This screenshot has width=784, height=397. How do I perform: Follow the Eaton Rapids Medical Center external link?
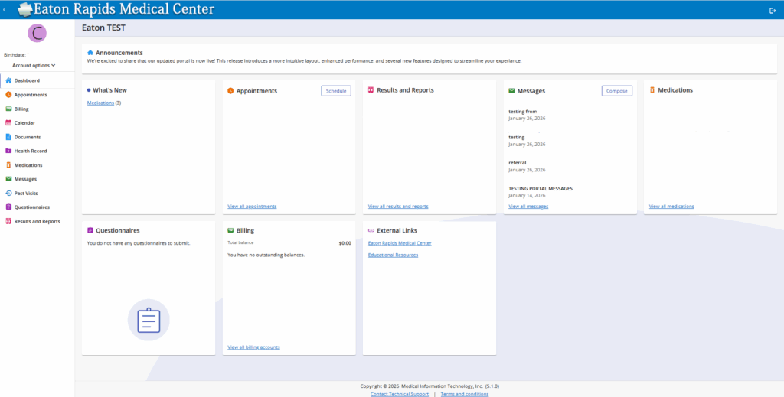(x=400, y=243)
